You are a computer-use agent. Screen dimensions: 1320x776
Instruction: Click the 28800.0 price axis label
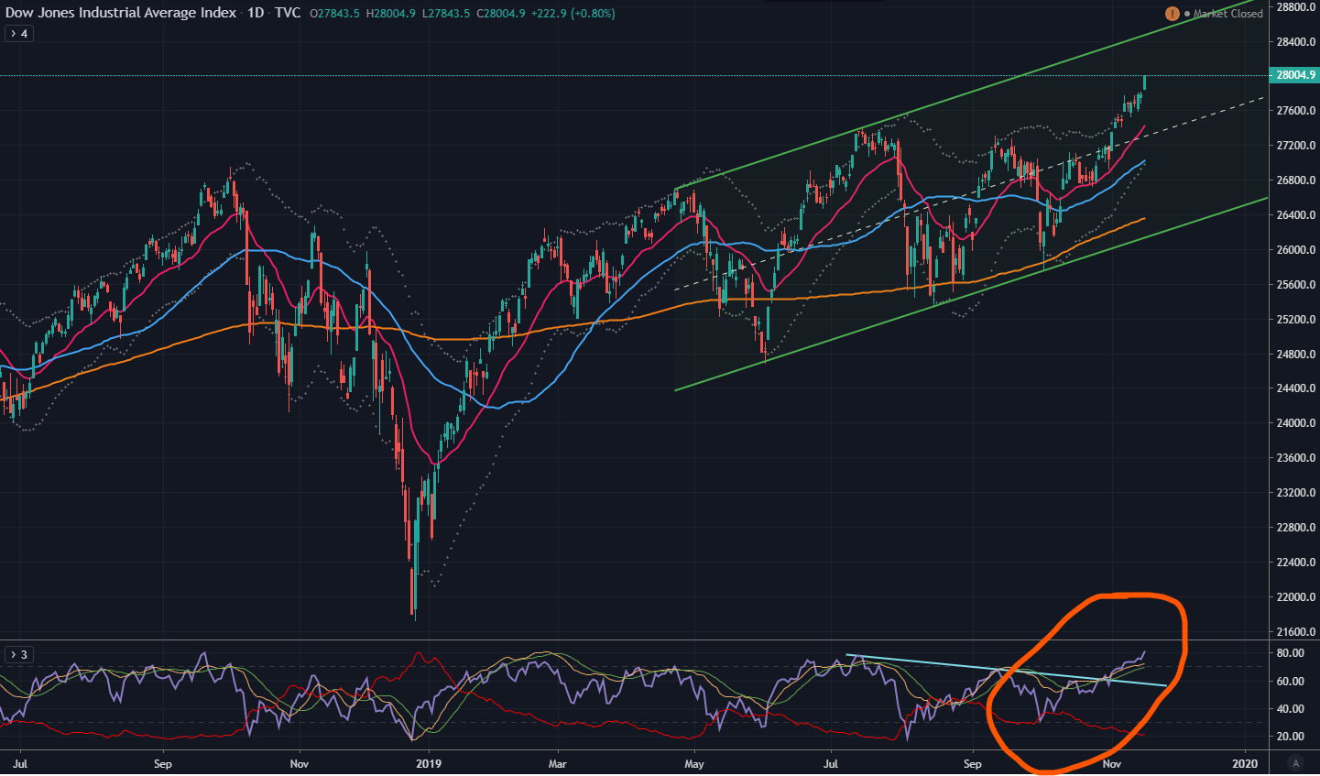(x=1295, y=7)
